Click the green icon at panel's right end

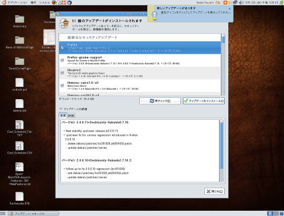[x=281, y=2]
